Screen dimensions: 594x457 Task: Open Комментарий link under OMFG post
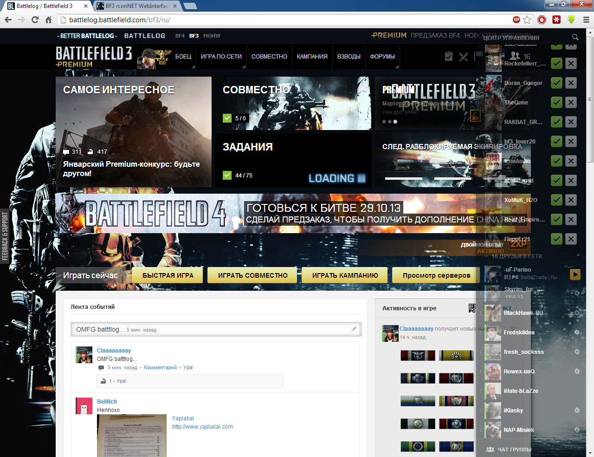(160, 367)
